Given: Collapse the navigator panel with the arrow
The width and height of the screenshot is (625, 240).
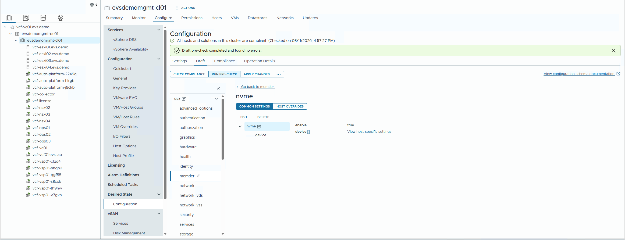Looking at the screenshot, I should click(96, 5).
